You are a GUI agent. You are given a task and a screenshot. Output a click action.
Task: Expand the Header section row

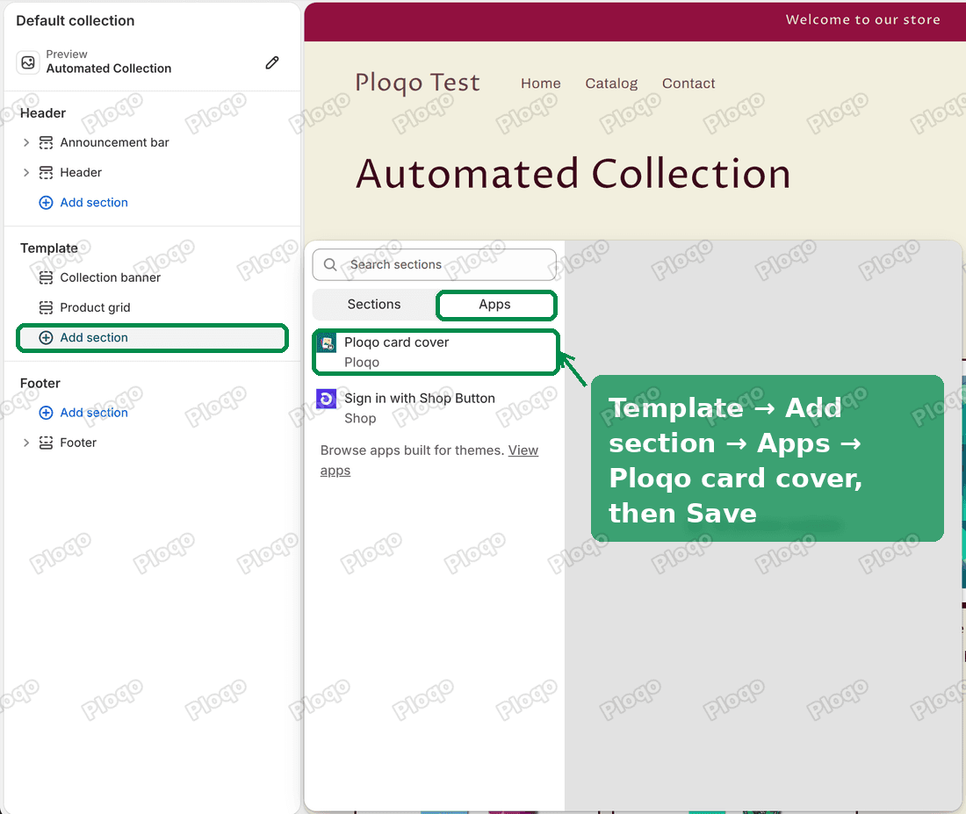[25, 172]
